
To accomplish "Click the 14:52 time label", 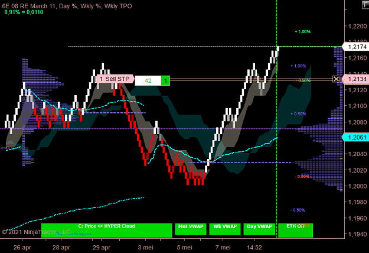I will tap(254, 248).
